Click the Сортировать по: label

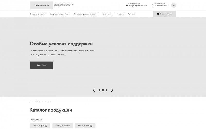pyautogui.click(x=36, y=120)
